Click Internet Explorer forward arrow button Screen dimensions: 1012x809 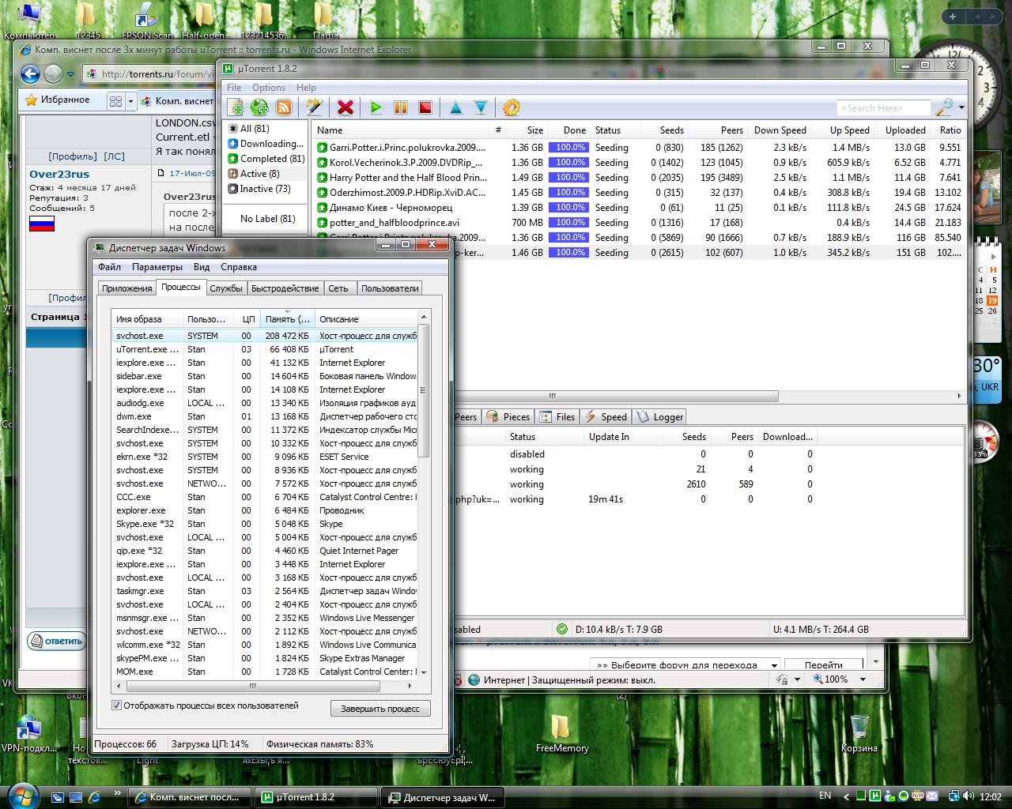coord(53,74)
